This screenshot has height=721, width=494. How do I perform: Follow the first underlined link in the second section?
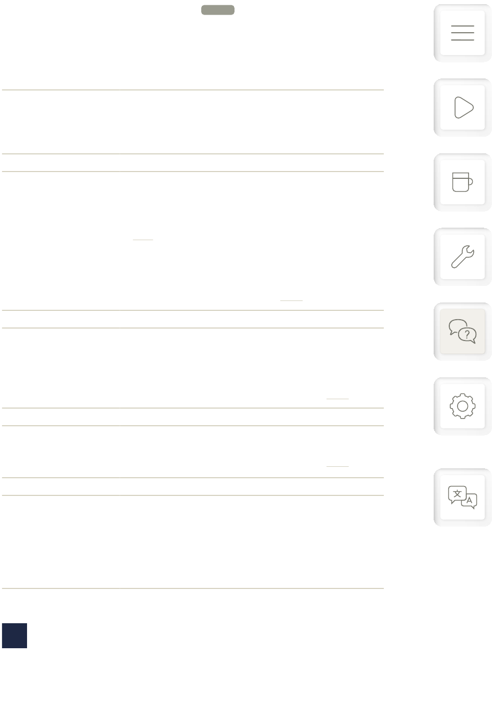click(x=143, y=240)
